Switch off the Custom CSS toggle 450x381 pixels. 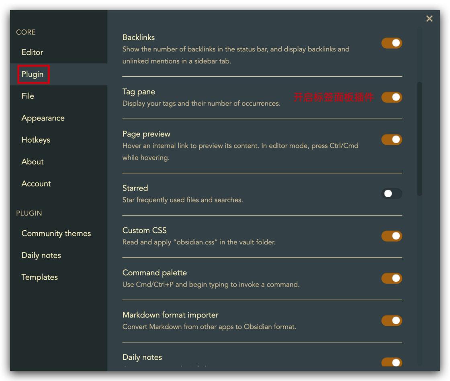pos(391,236)
